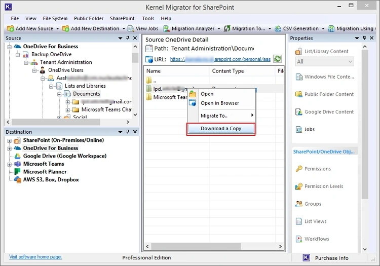This screenshot has height=266, width=380.
Task: Select Download a Copy menu entry
Action: [x=221, y=128]
